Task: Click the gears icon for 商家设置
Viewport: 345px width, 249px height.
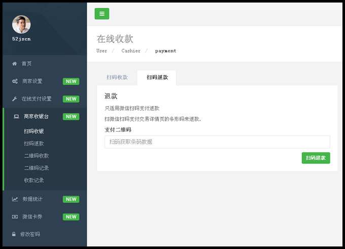Action: click(15, 81)
